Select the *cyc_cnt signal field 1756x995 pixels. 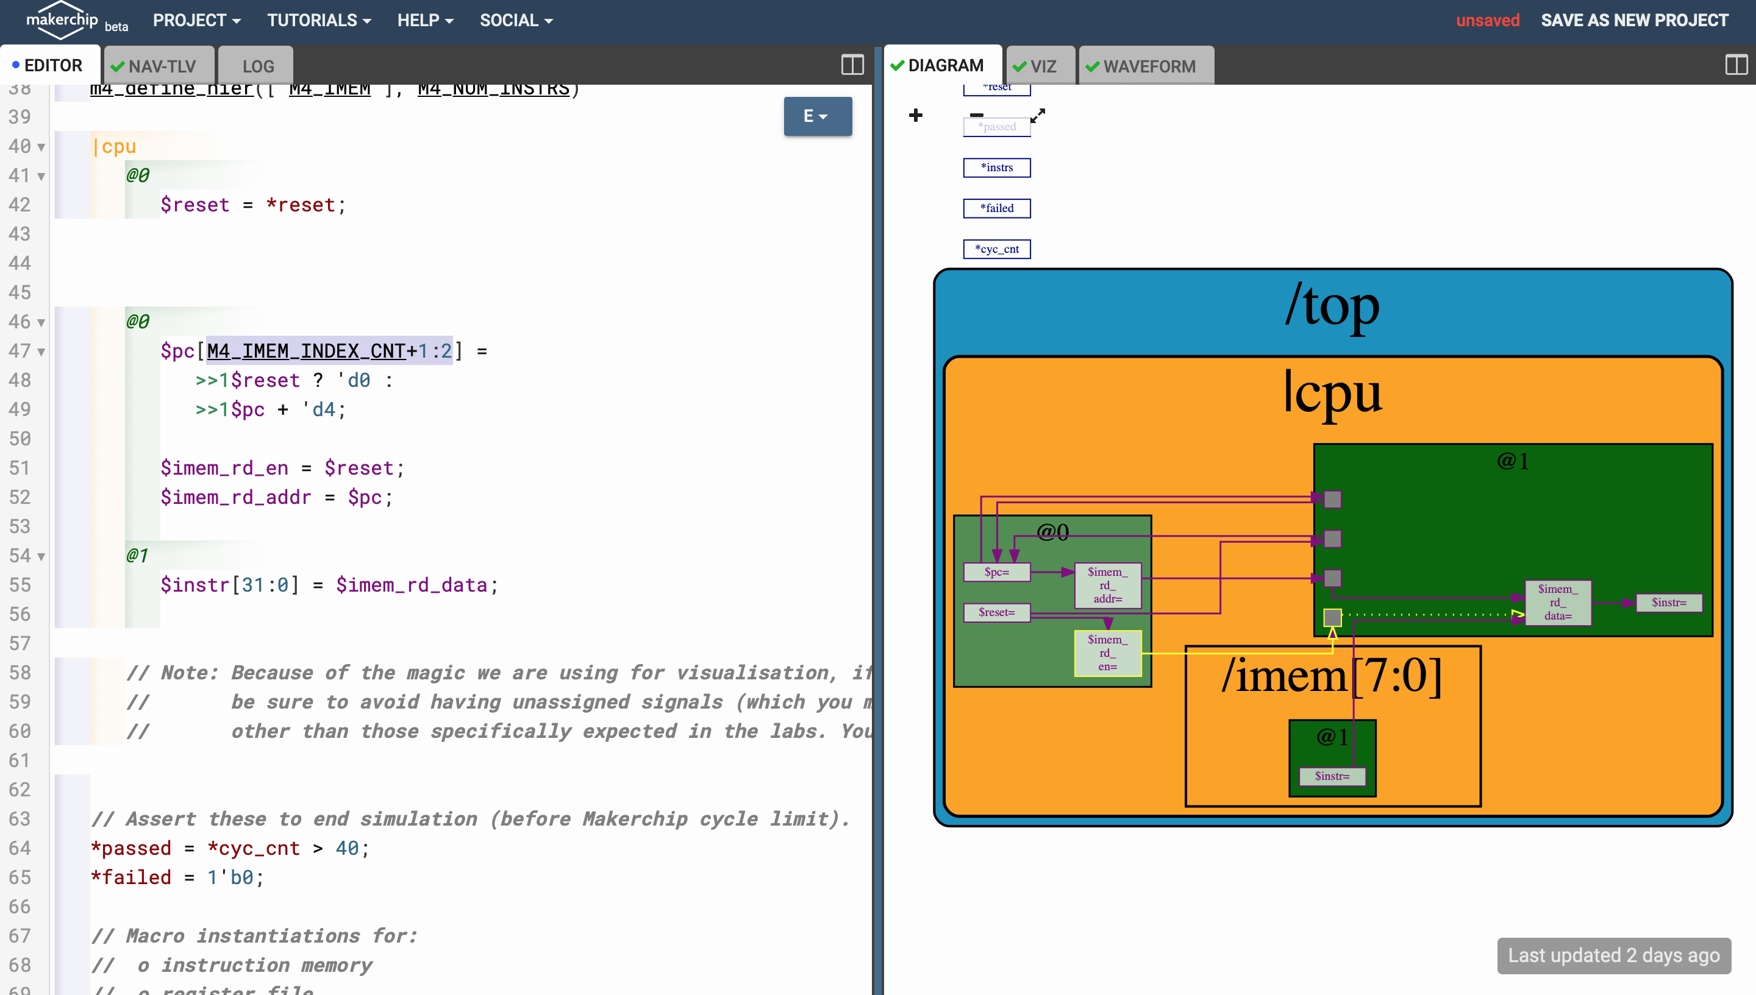[996, 248]
